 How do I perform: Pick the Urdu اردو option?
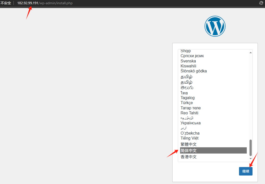(x=213, y=128)
